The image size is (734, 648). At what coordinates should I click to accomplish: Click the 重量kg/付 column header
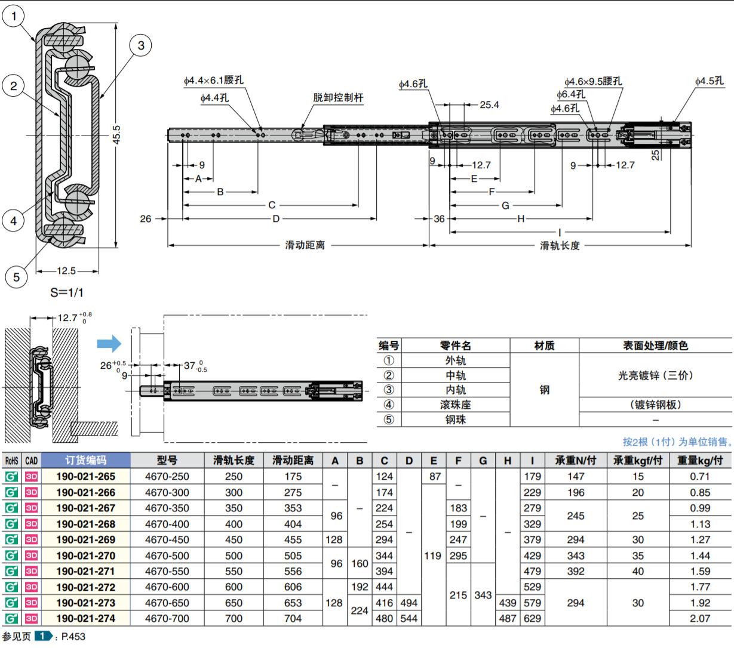[x=700, y=461]
